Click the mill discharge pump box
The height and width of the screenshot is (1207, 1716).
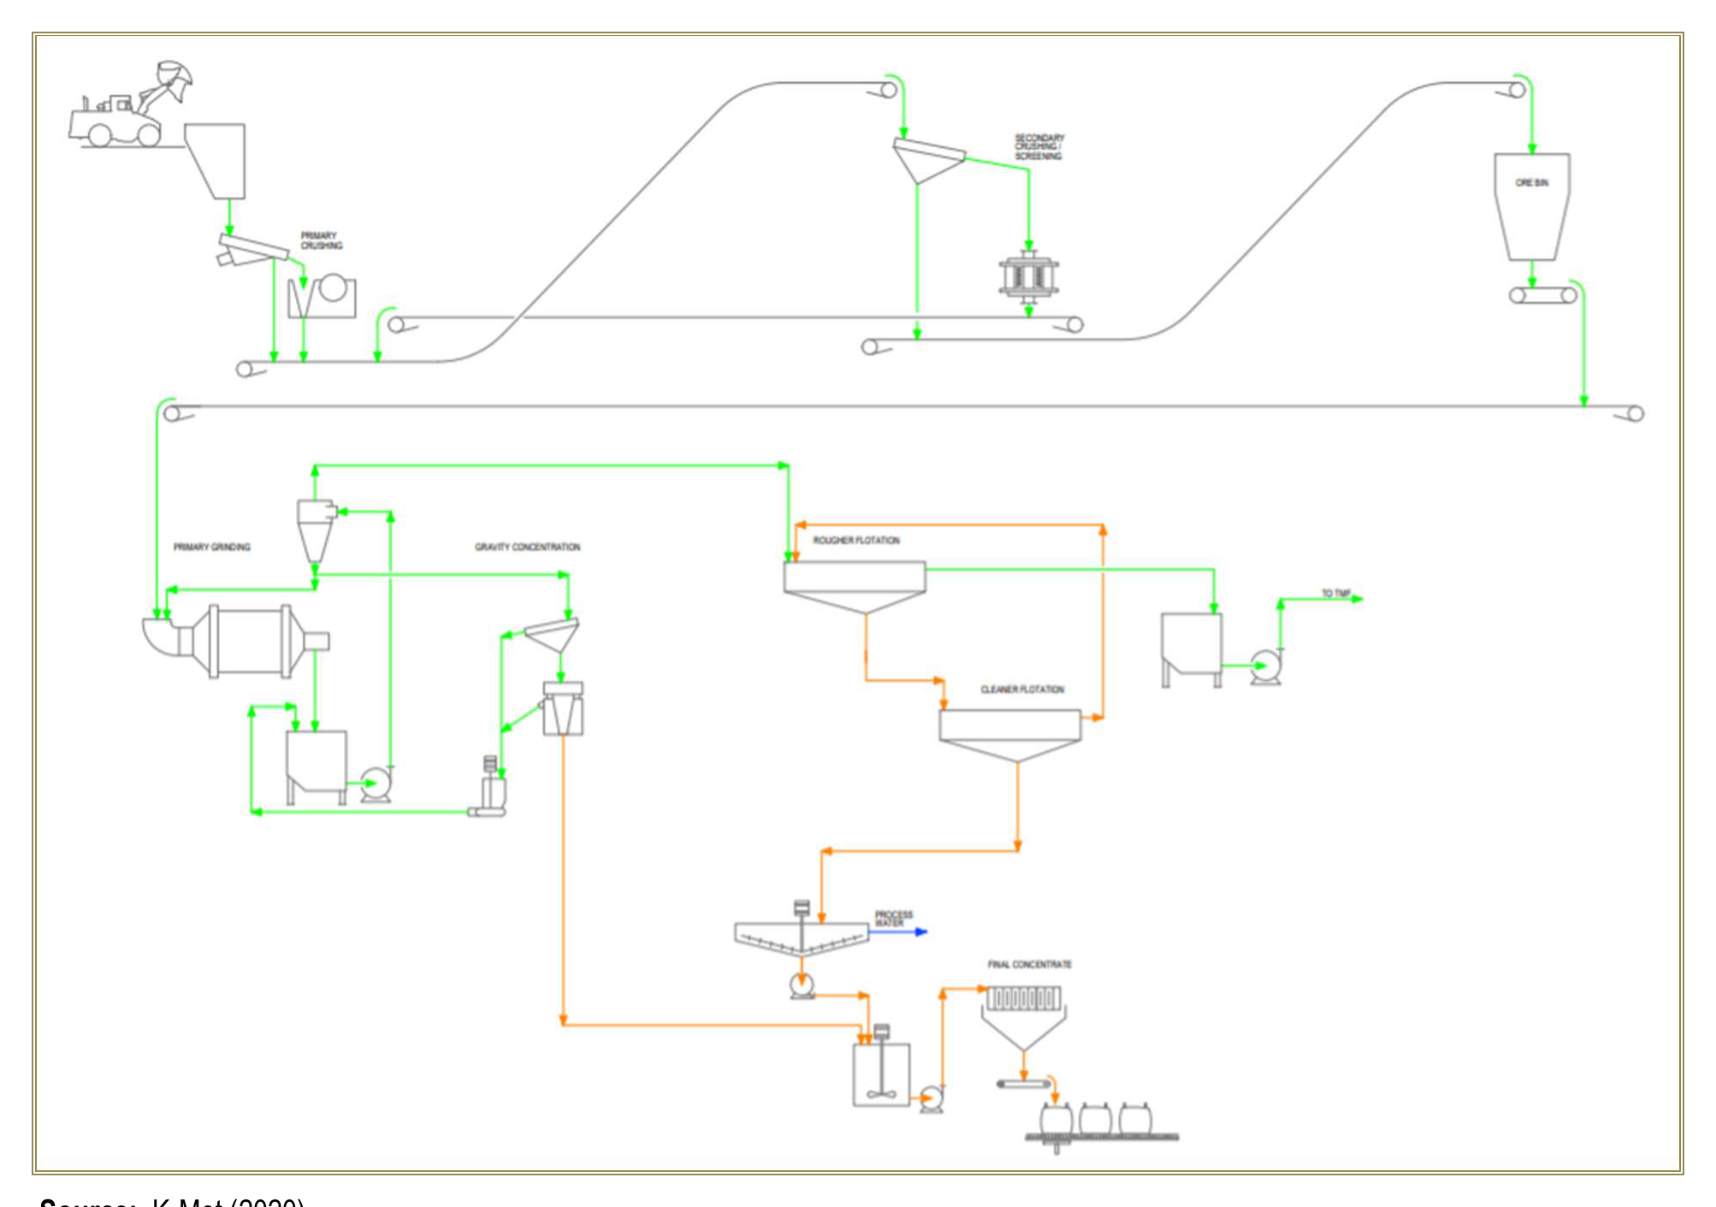317,767
